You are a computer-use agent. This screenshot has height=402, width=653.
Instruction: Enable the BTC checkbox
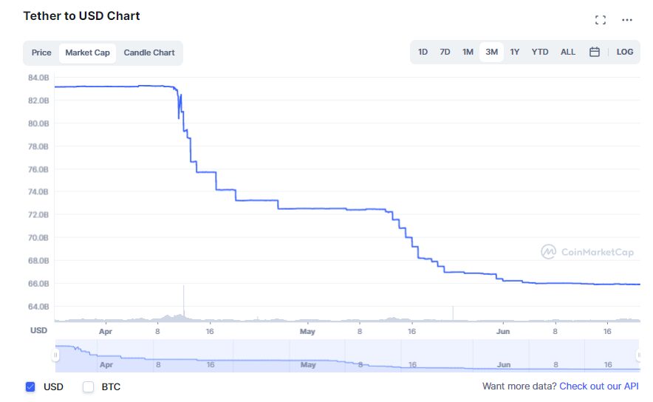click(89, 386)
